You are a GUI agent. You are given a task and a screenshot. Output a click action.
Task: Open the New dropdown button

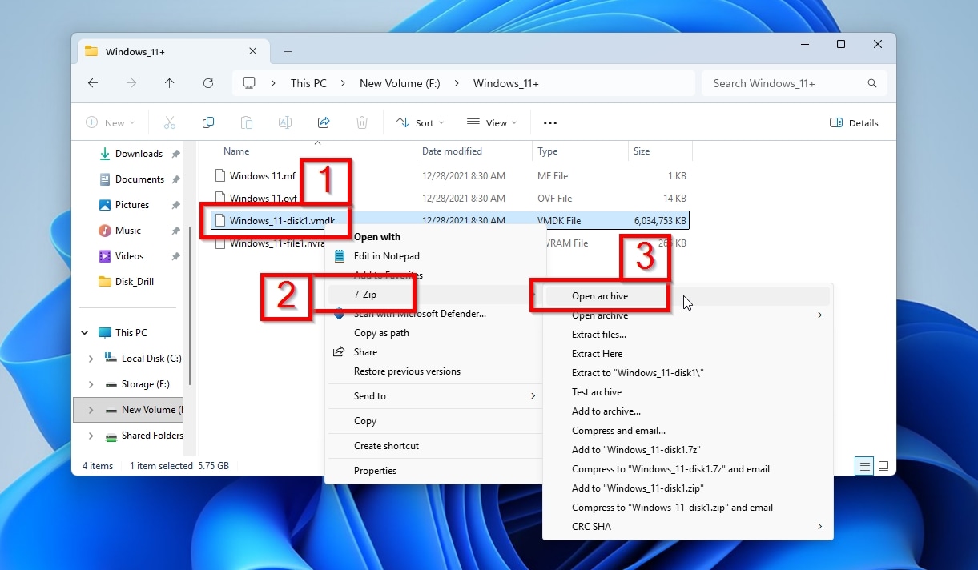[110, 122]
